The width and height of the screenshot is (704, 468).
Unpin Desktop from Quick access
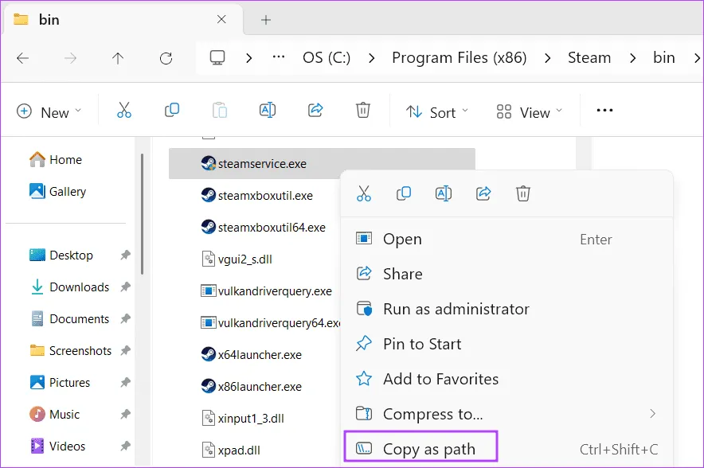(x=125, y=255)
